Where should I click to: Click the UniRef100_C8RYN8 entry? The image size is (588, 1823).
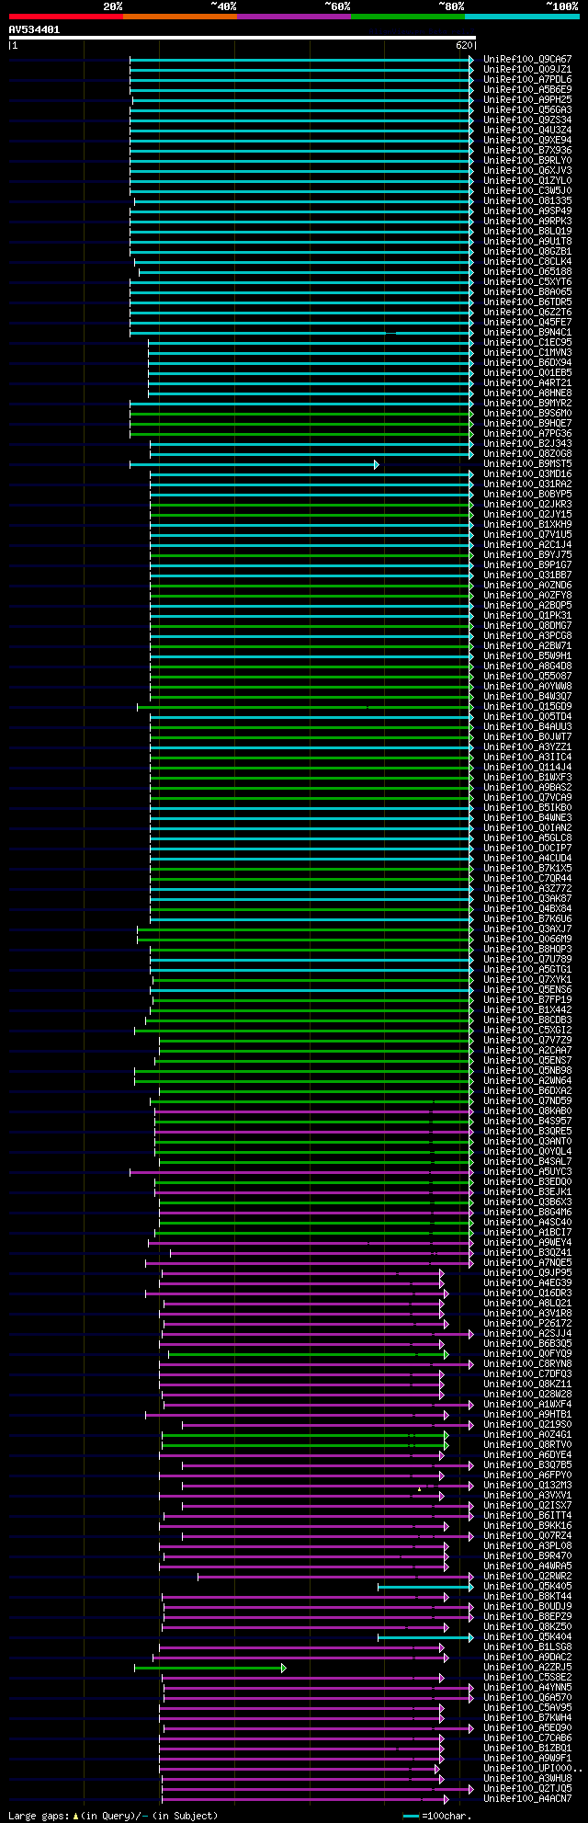coord(527,1364)
